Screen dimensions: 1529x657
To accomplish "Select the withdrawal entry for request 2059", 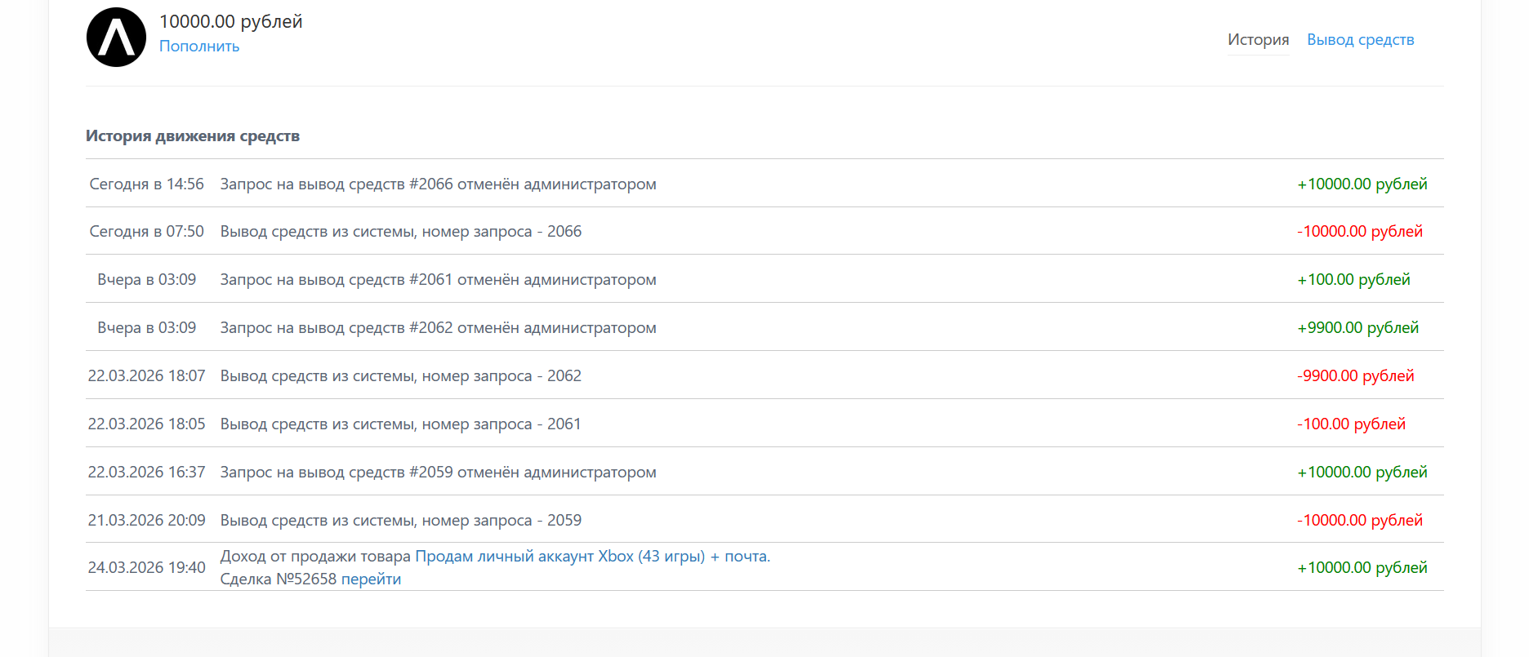I will [x=400, y=521].
